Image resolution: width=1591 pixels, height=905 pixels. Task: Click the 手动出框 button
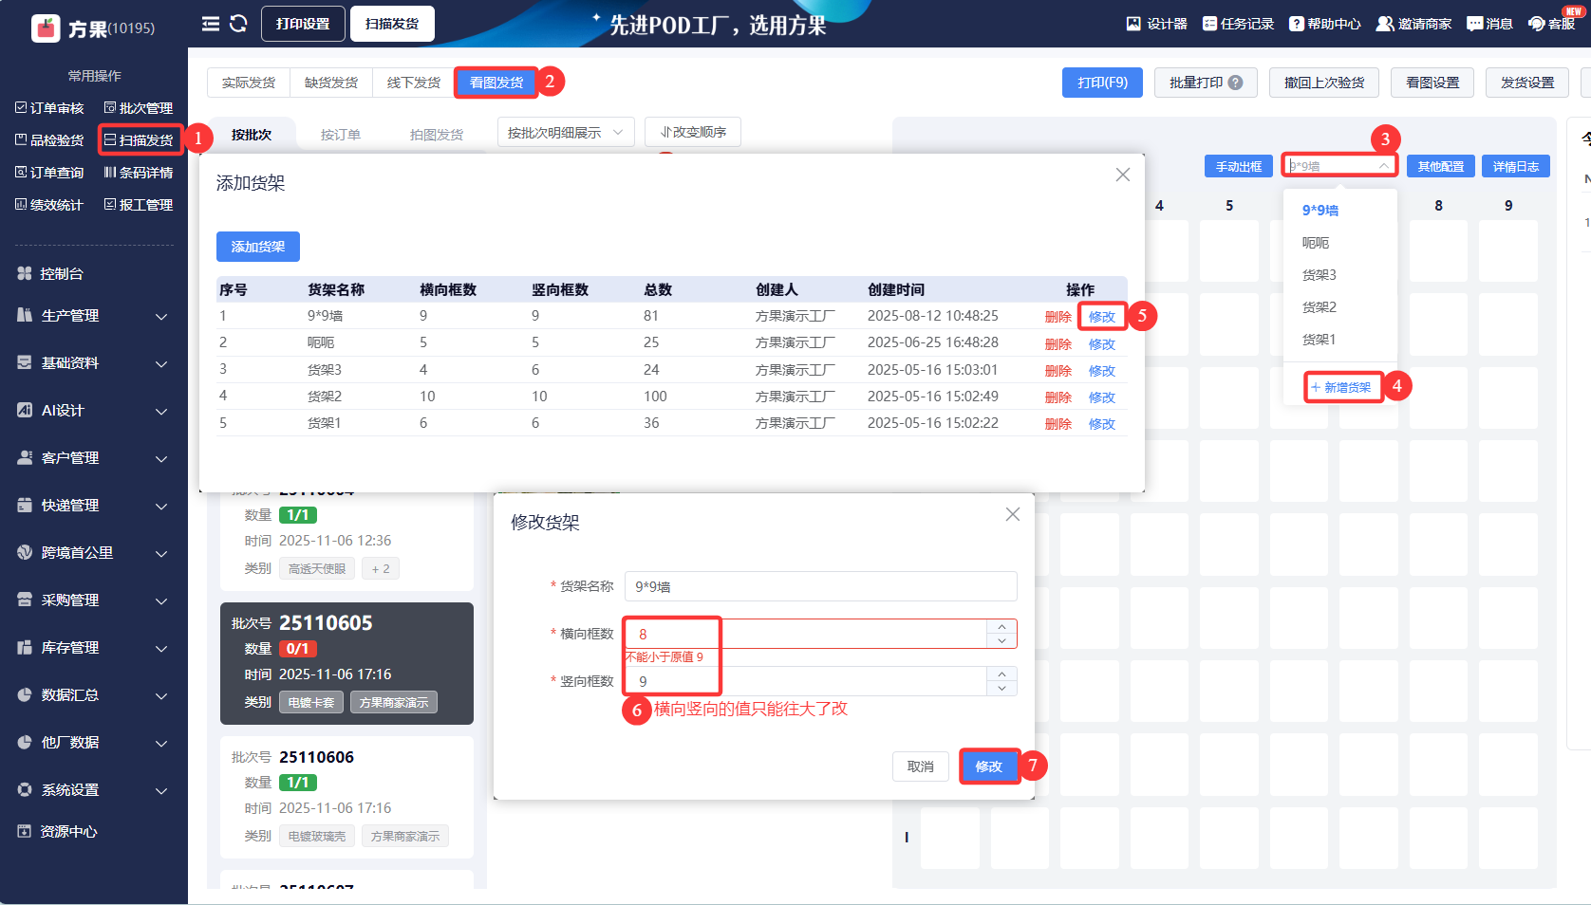coord(1239,166)
